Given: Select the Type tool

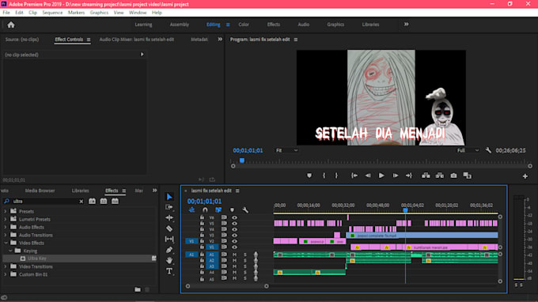Looking at the screenshot, I should [169, 271].
